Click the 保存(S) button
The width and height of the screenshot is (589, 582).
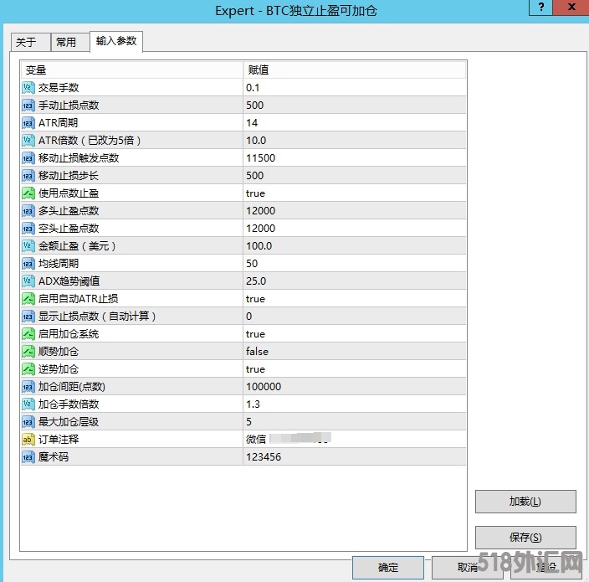pos(525,538)
